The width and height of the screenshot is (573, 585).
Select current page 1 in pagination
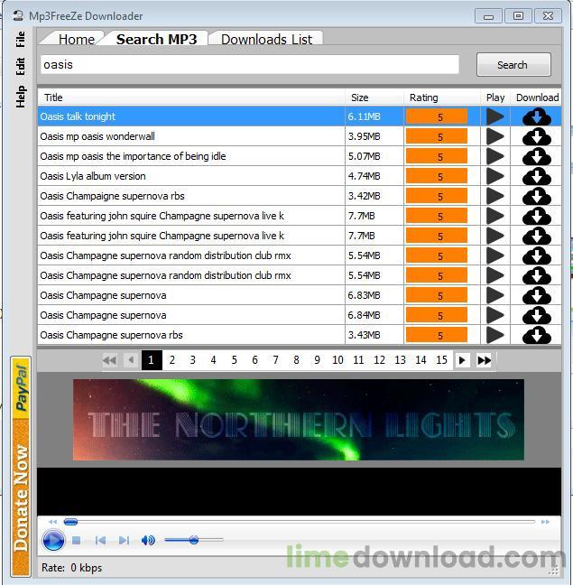pyautogui.click(x=152, y=360)
